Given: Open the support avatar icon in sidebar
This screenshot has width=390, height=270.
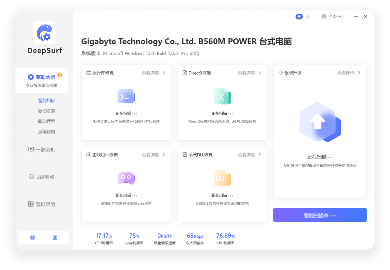Looking at the screenshot, I should [55, 237].
